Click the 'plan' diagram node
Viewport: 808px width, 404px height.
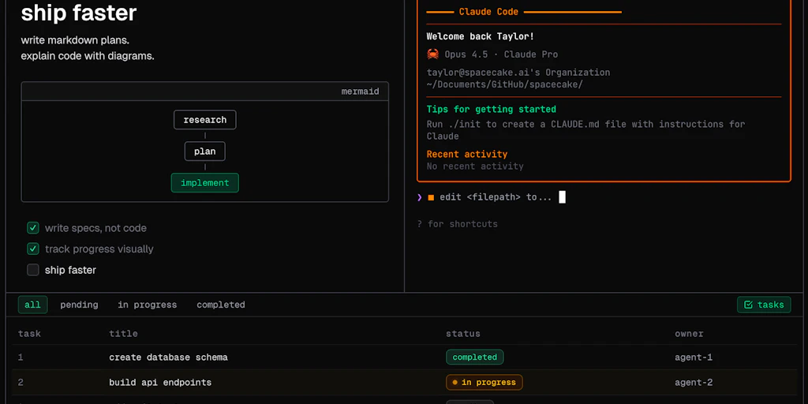point(205,151)
